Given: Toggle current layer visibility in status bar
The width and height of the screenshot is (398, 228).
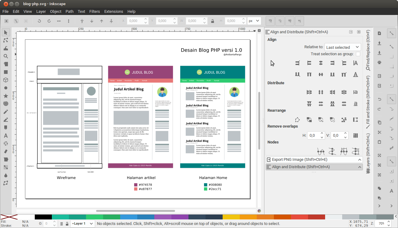Looking at the screenshot, I should click(62, 224).
